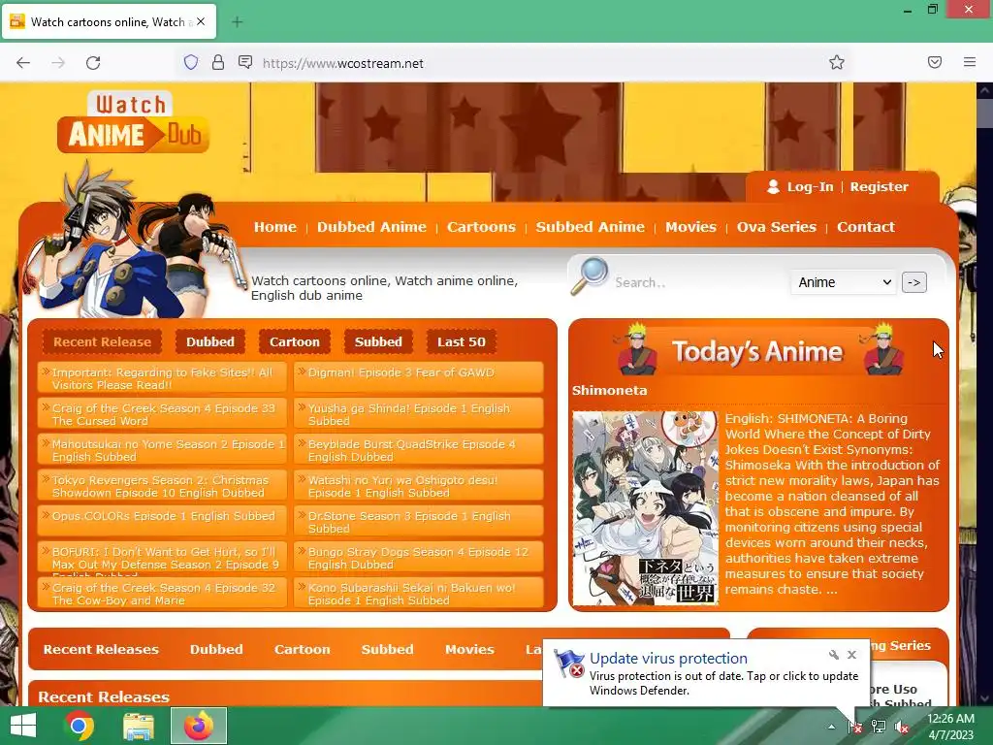Open Tokyo Revengers Christmas Showdown Episode 10

(x=162, y=486)
